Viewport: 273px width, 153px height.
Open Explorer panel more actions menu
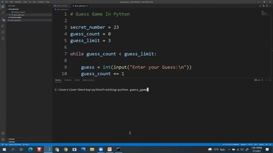(49, 6)
